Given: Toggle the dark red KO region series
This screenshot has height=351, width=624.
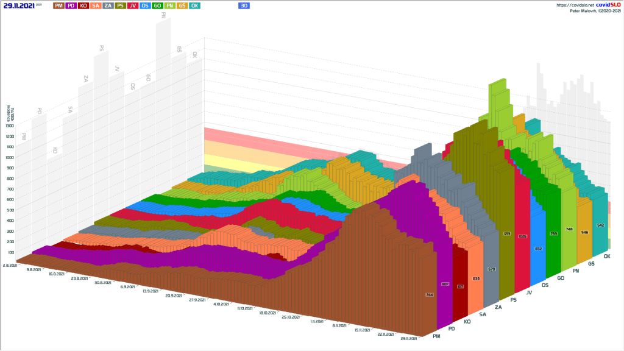Looking at the screenshot, I should (x=83, y=5).
